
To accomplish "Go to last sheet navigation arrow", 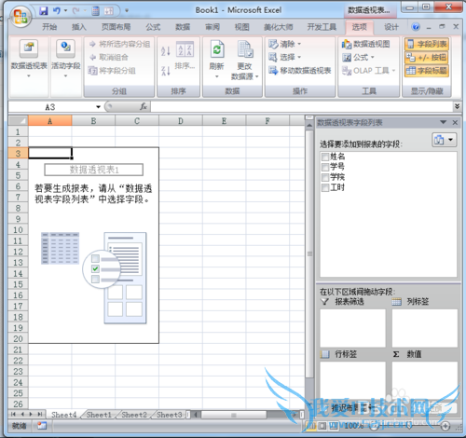I will pos(40,414).
